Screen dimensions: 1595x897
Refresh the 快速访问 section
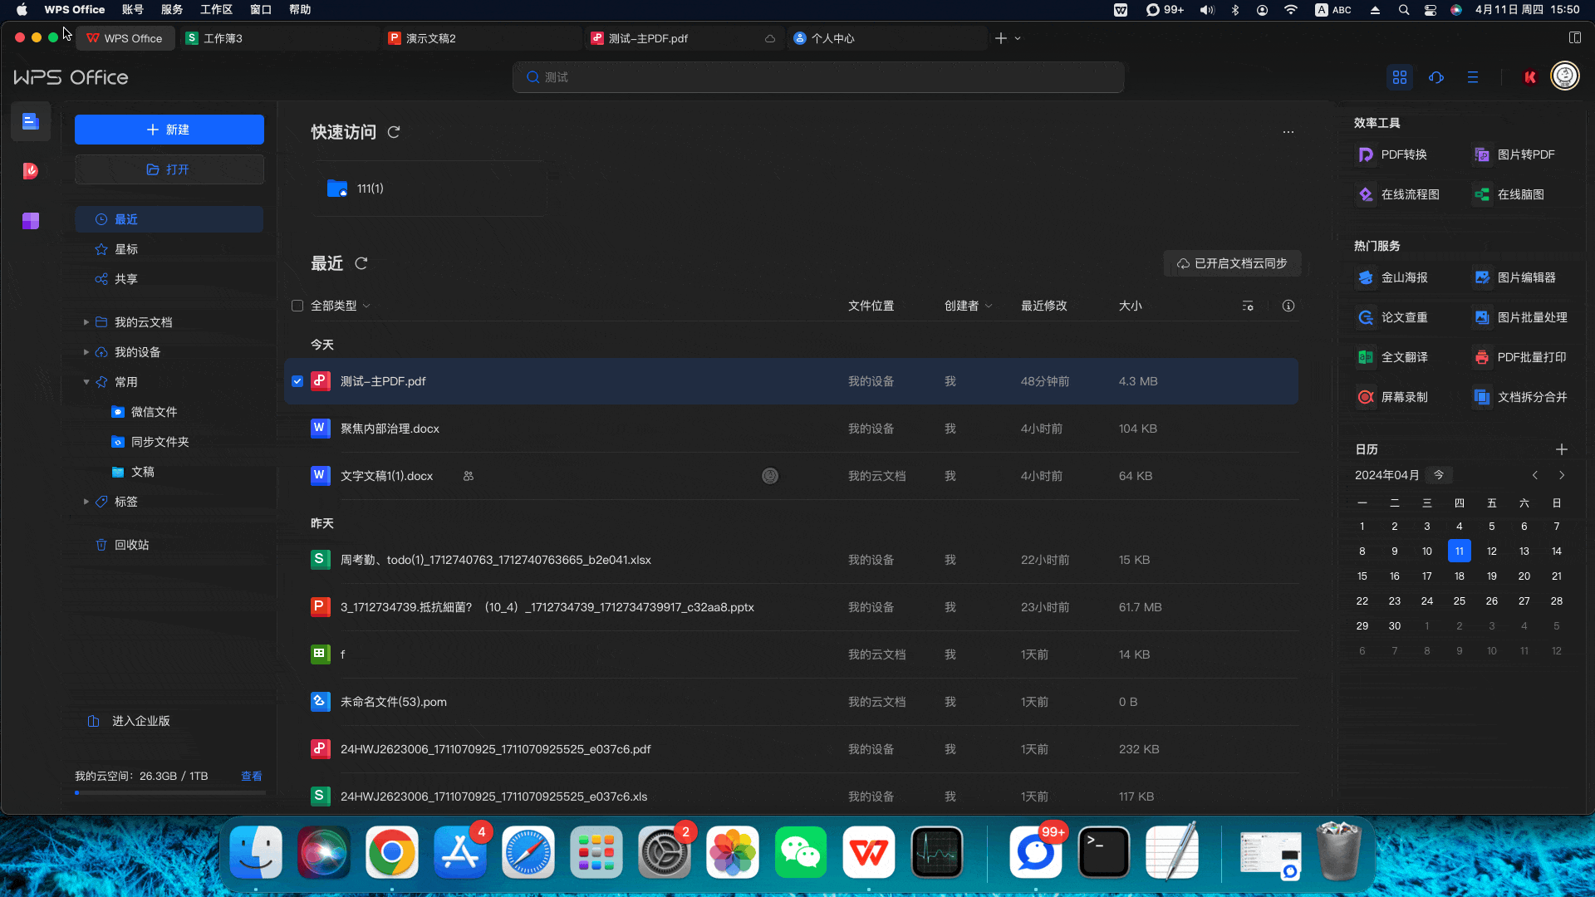(x=394, y=132)
